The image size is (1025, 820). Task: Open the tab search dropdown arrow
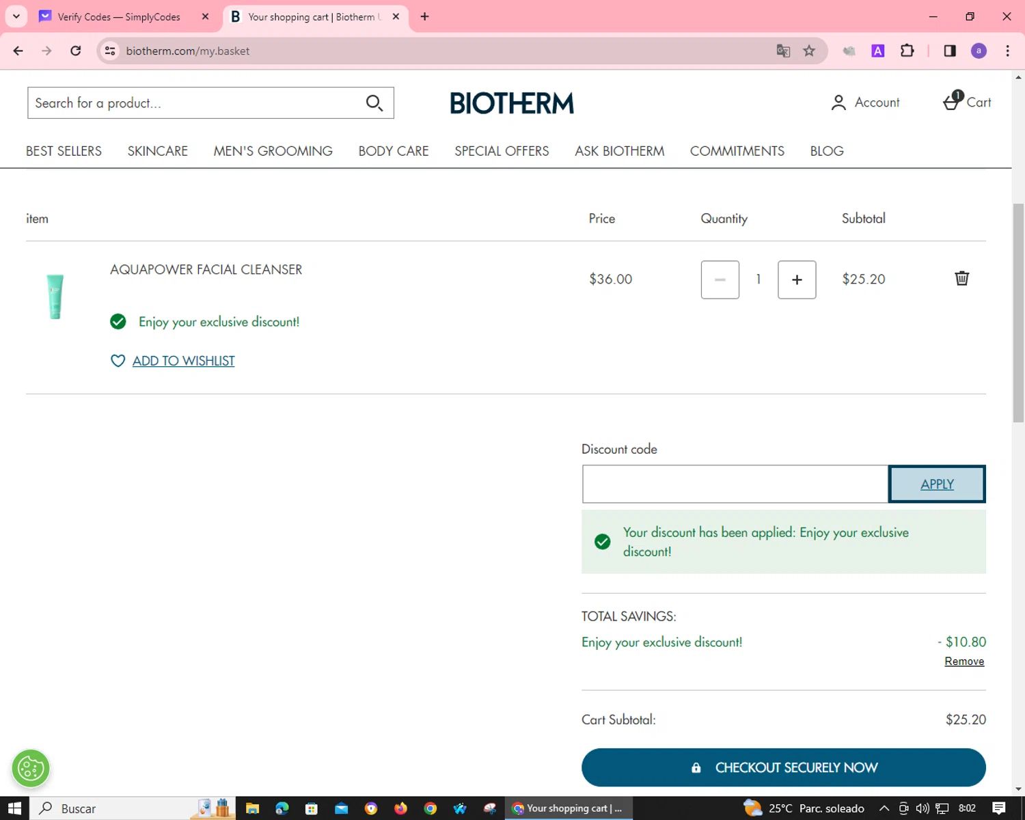point(16,16)
